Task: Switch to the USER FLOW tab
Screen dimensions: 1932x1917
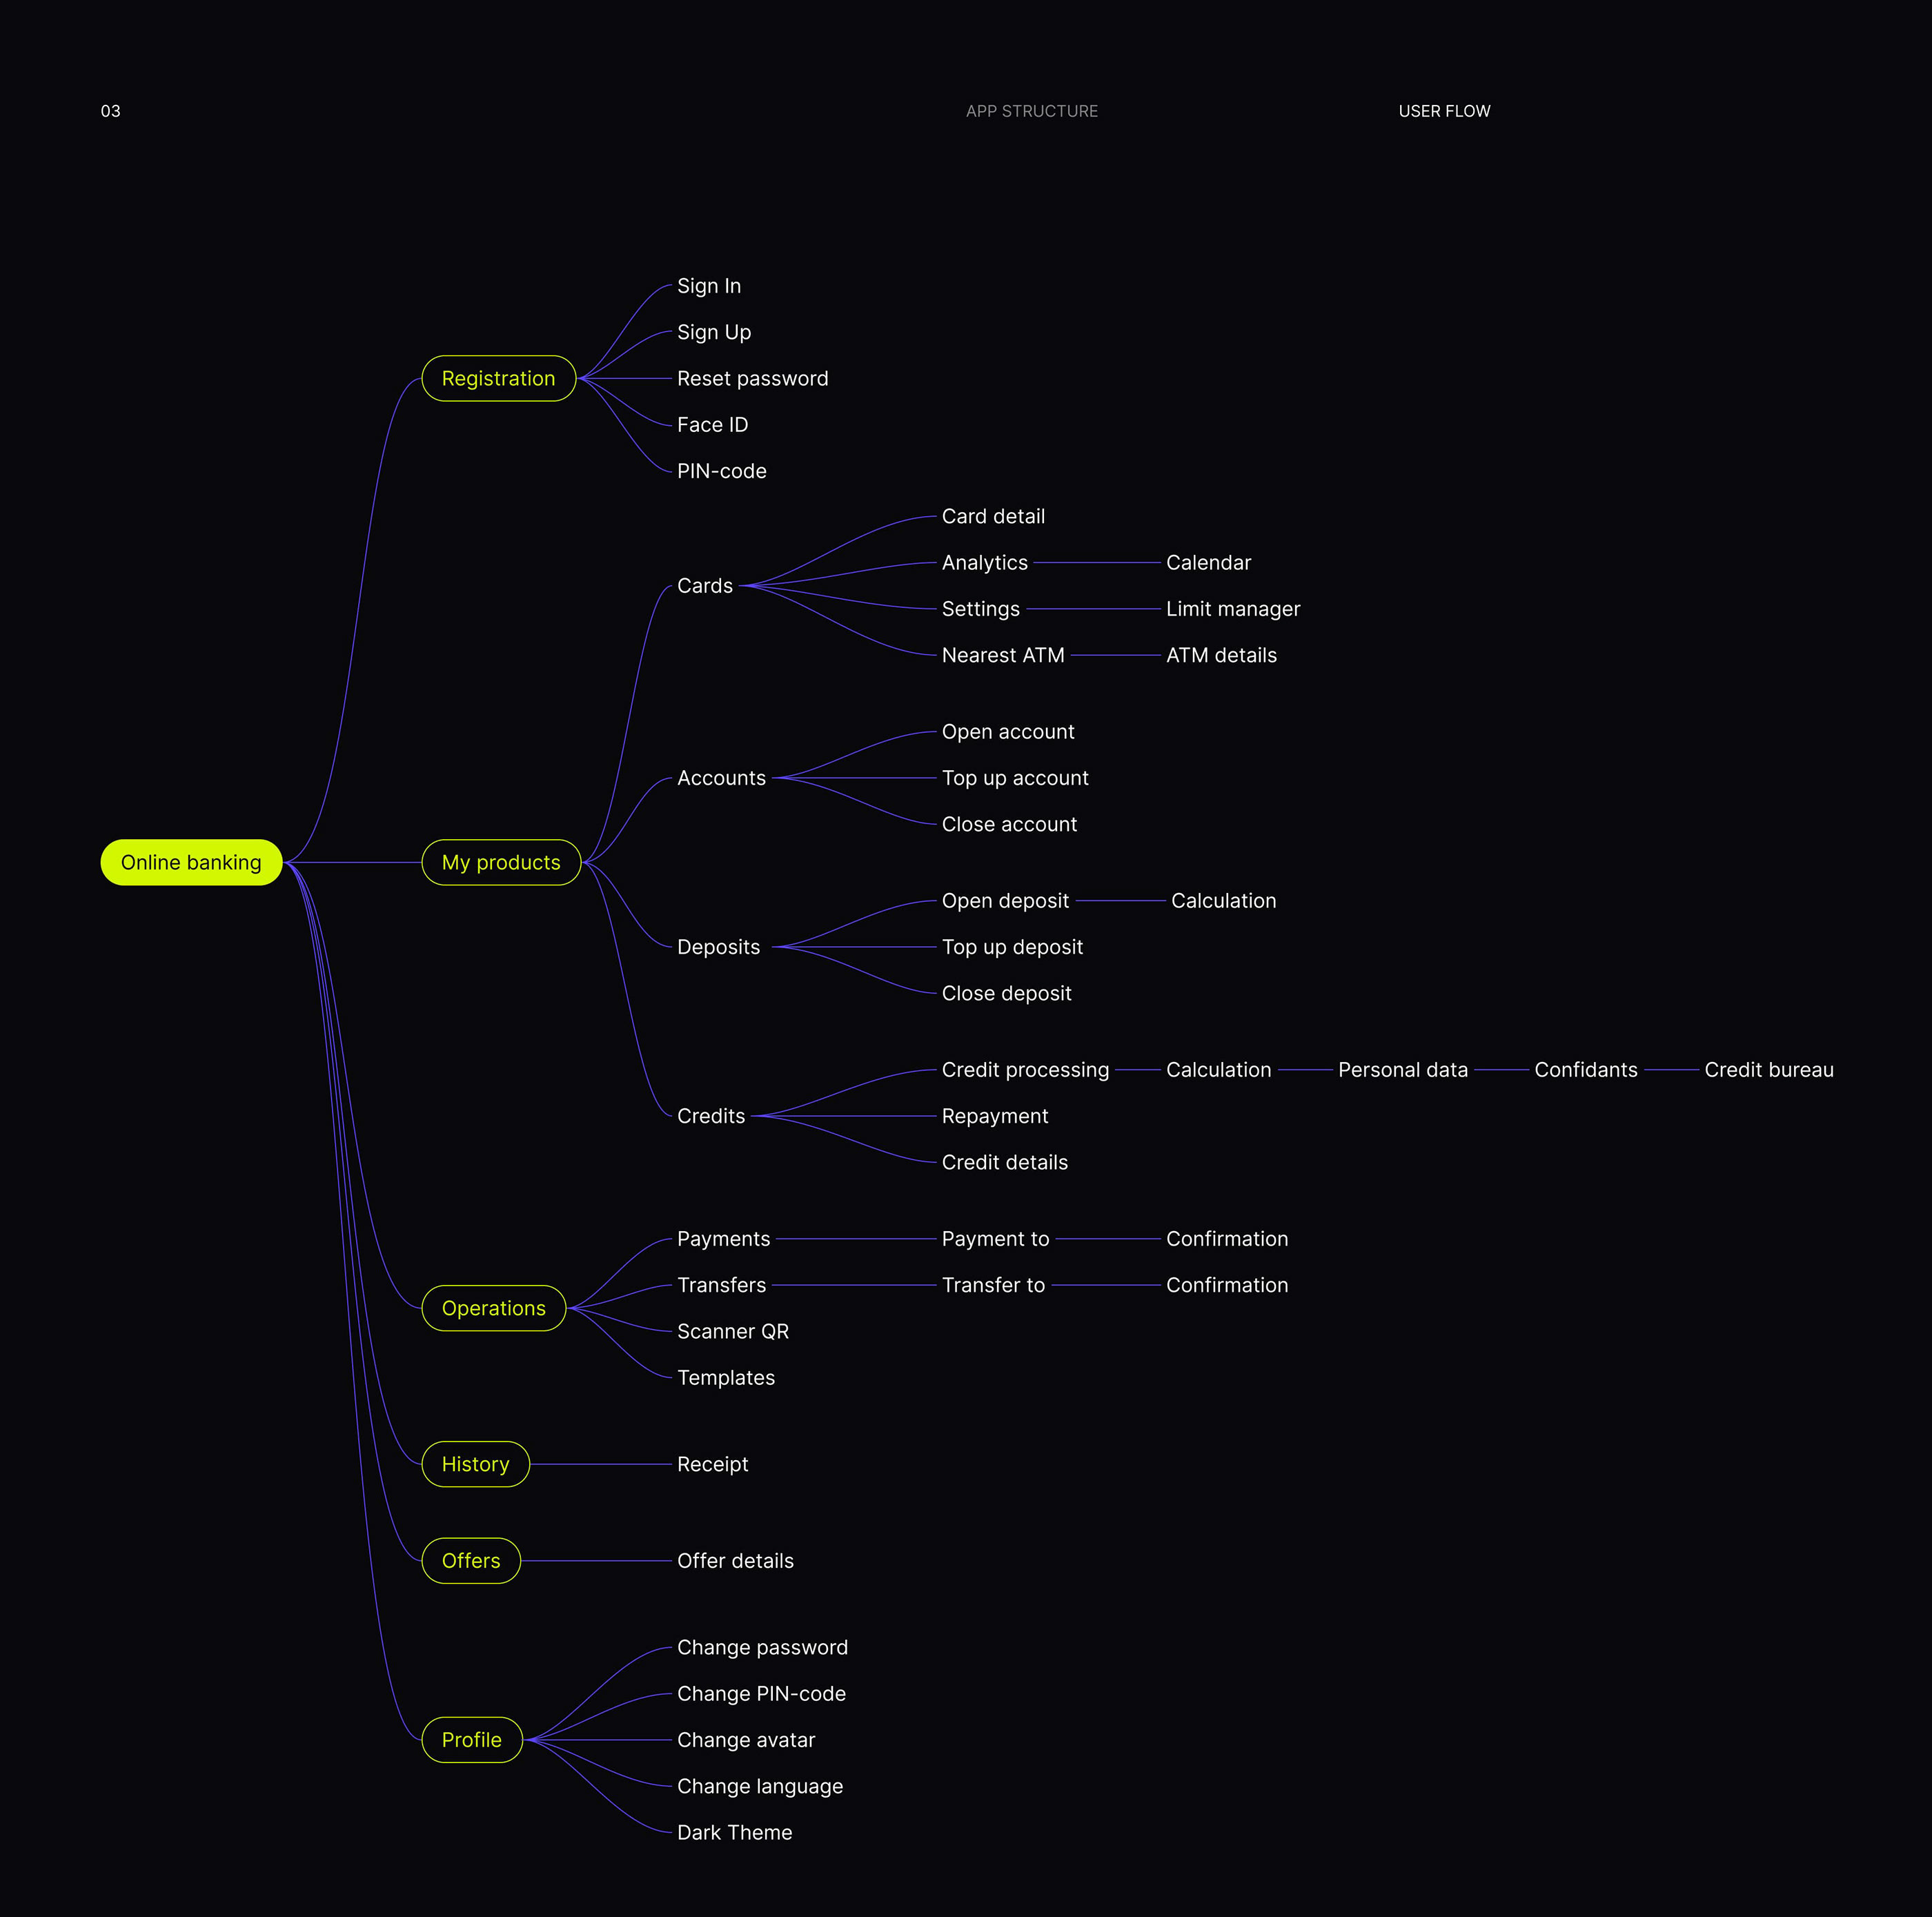Action: (x=1443, y=111)
